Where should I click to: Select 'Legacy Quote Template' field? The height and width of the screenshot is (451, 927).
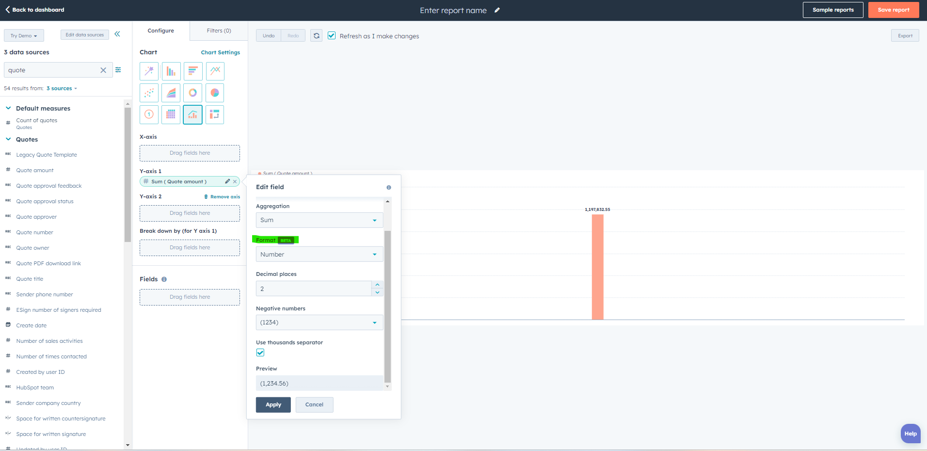47,155
